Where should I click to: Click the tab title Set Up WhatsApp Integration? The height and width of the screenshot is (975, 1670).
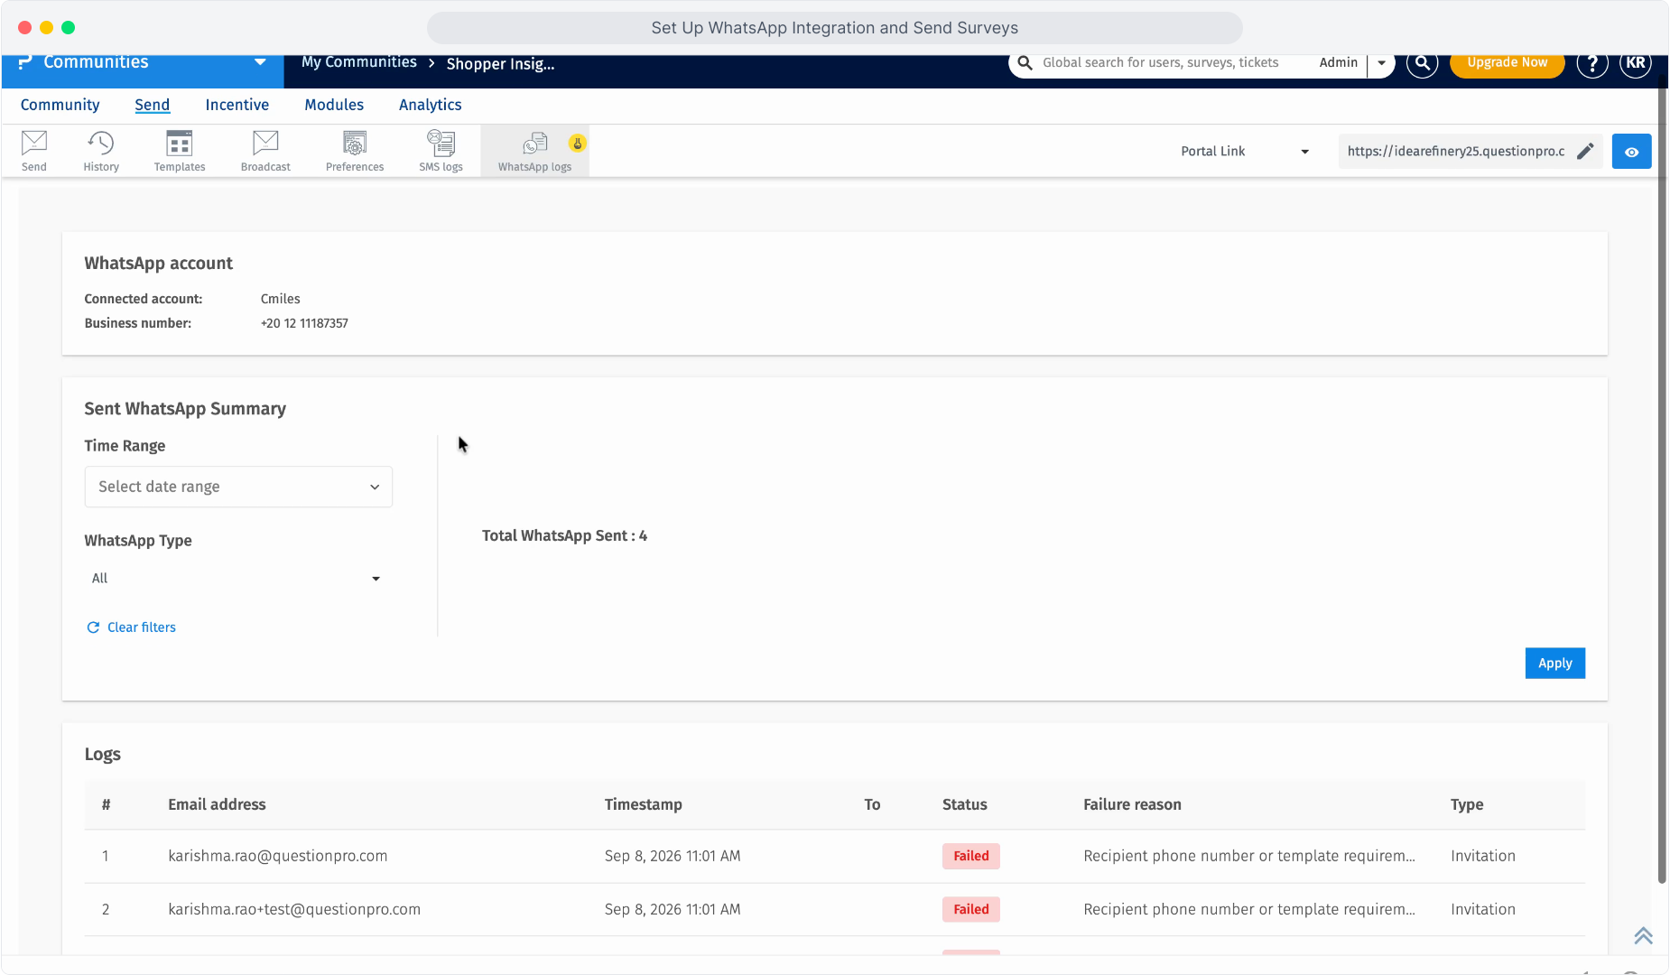click(x=835, y=28)
